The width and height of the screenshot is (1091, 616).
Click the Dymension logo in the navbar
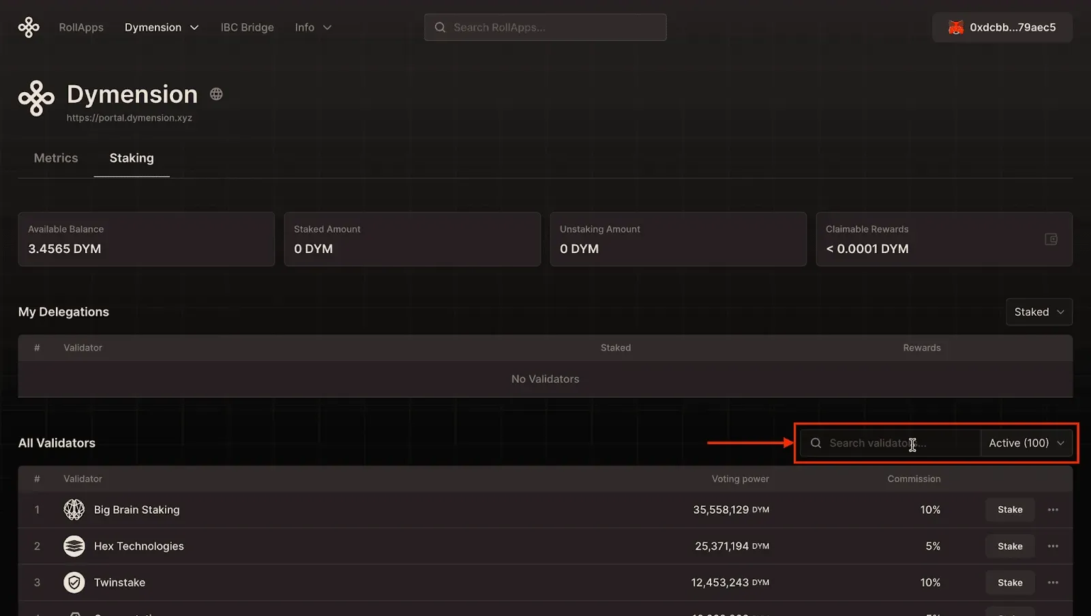pyautogui.click(x=29, y=27)
